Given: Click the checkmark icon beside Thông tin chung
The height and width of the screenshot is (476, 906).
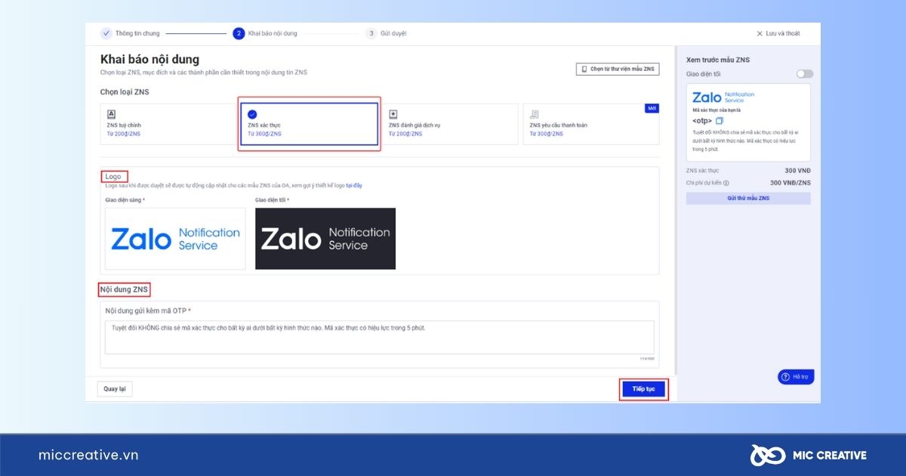Looking at the screenshot, I should pos(106,33).
